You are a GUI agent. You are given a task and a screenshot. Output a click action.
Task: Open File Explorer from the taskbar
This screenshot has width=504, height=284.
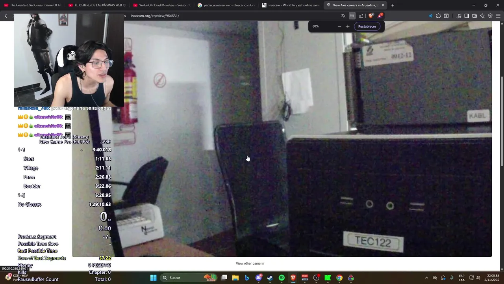(235, 278)
